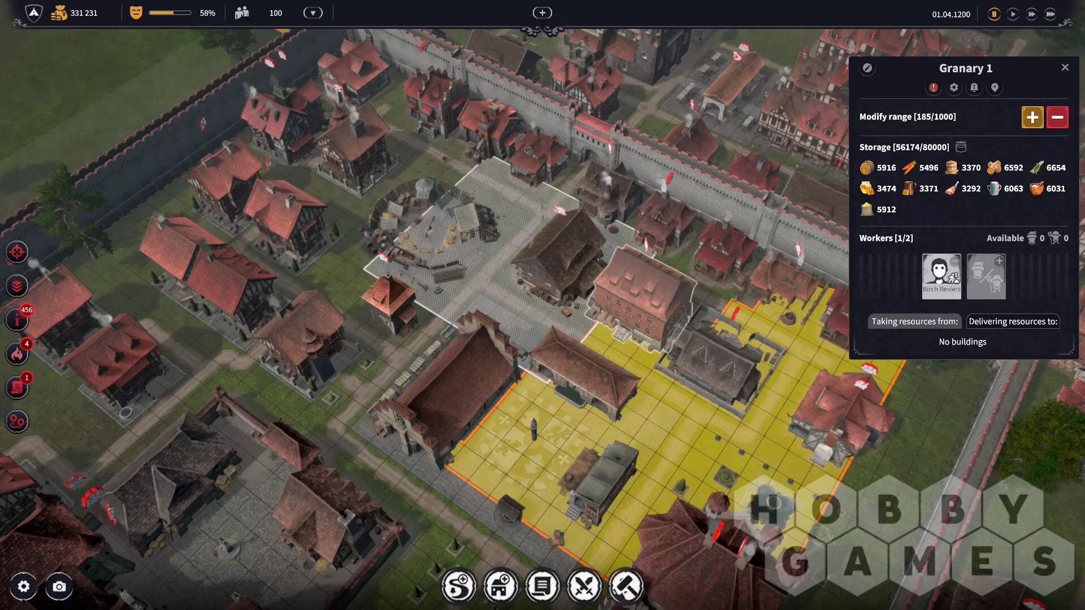Click the No buildings text
This screenshot has width=1085, height=610.
tap(962, 342)
